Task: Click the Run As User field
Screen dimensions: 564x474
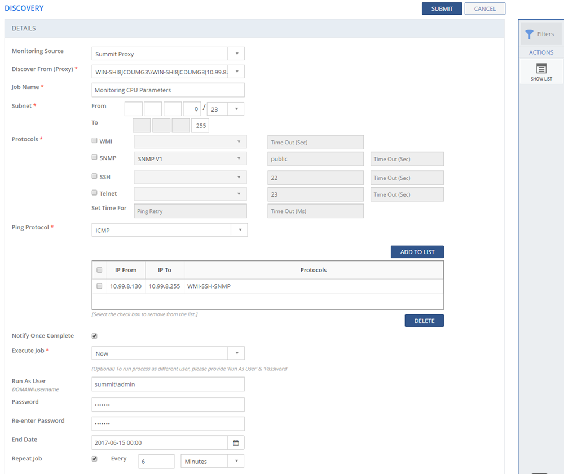Action: pyautogui.click(x=168, y=384)
